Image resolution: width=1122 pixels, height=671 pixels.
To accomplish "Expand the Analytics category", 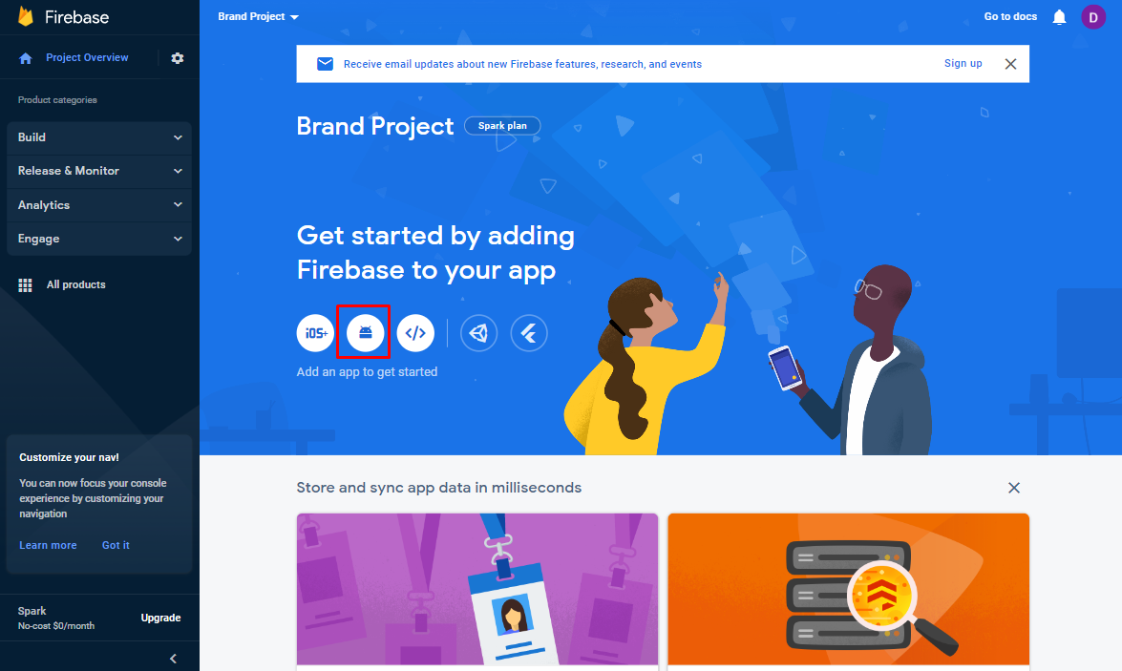I will click(x=99, y=205).
